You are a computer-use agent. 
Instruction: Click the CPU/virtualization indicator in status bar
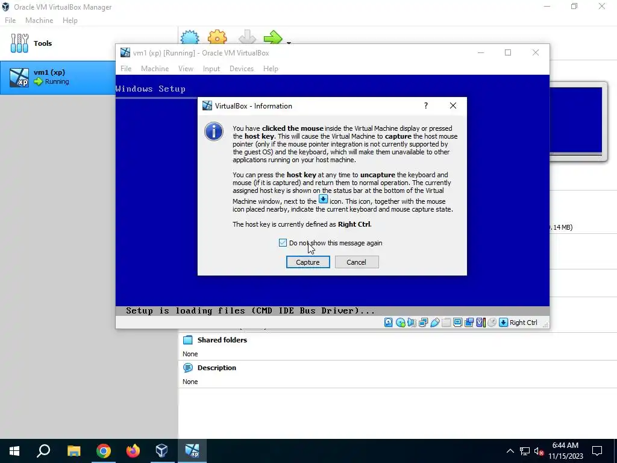click(480, 323)
